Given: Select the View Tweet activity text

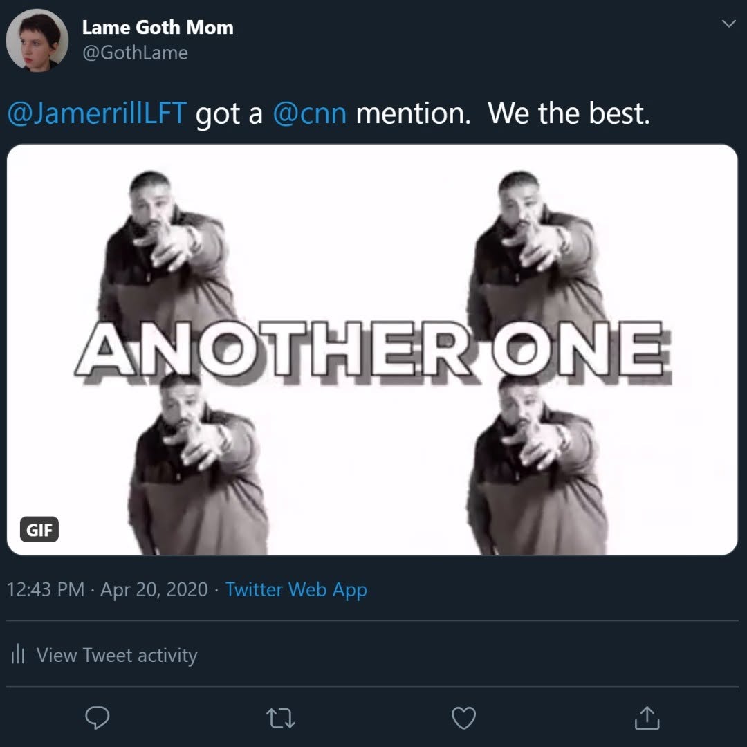Looking at the screenshot, I should pyautogui.click(x=116, y=655).
